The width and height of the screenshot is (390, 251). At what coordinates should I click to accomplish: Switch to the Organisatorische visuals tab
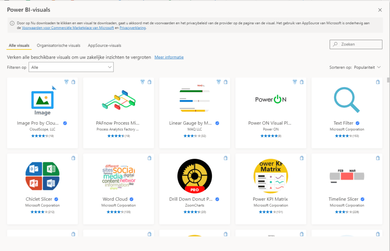click(58, 45)
